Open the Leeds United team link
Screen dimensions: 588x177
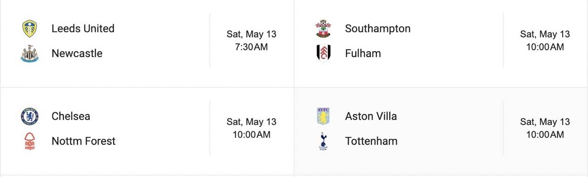click(x=83, y=28)
